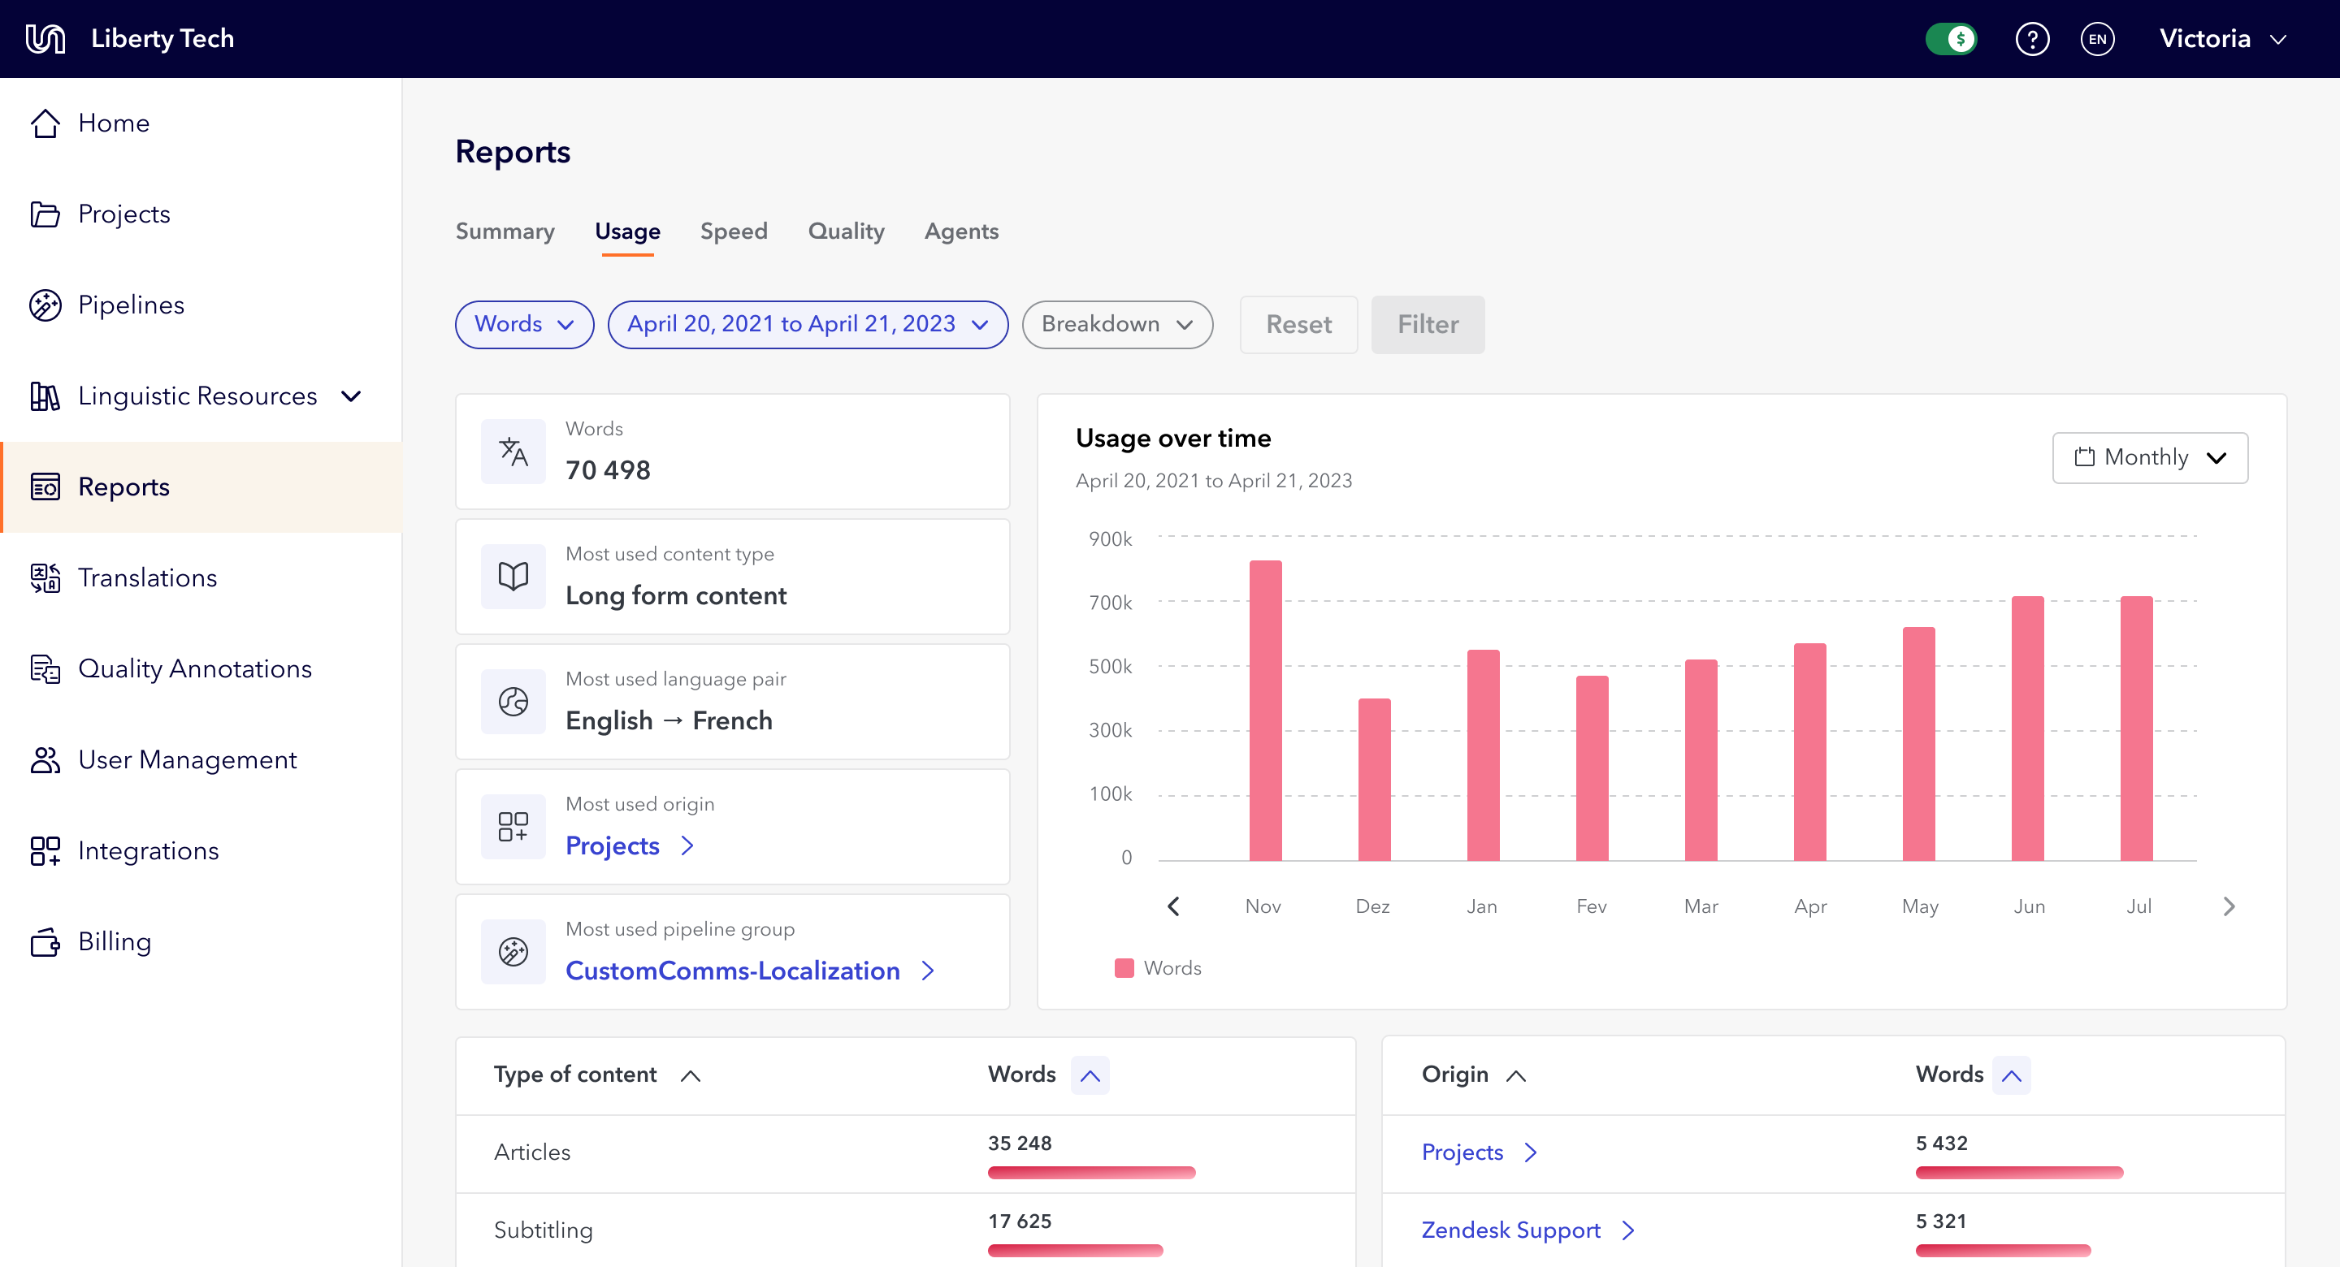Open the Words metric dropdown
This screenshot has width=2340, height=1267.
tap(524, 324)
